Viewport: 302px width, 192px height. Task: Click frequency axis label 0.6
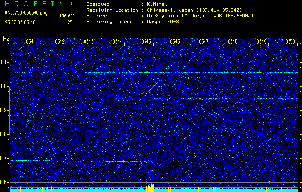point(4,182)
